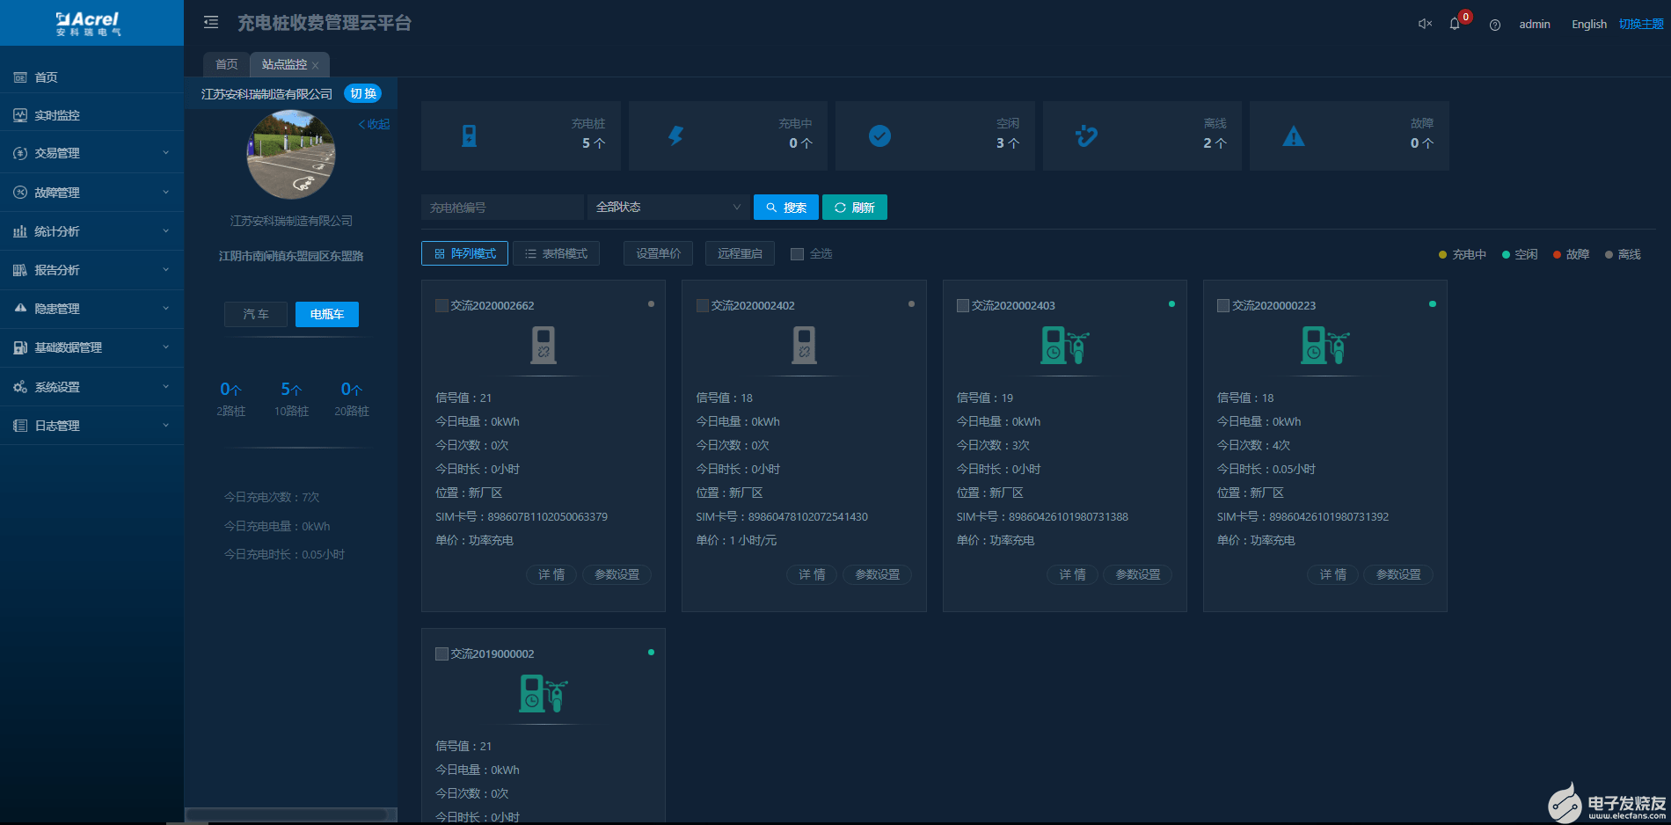Image resolution: width=1671 pixels, height=825 pixels.
Task: Expand the 统计分析 menu chevron
Action: [x=165, y=231]
